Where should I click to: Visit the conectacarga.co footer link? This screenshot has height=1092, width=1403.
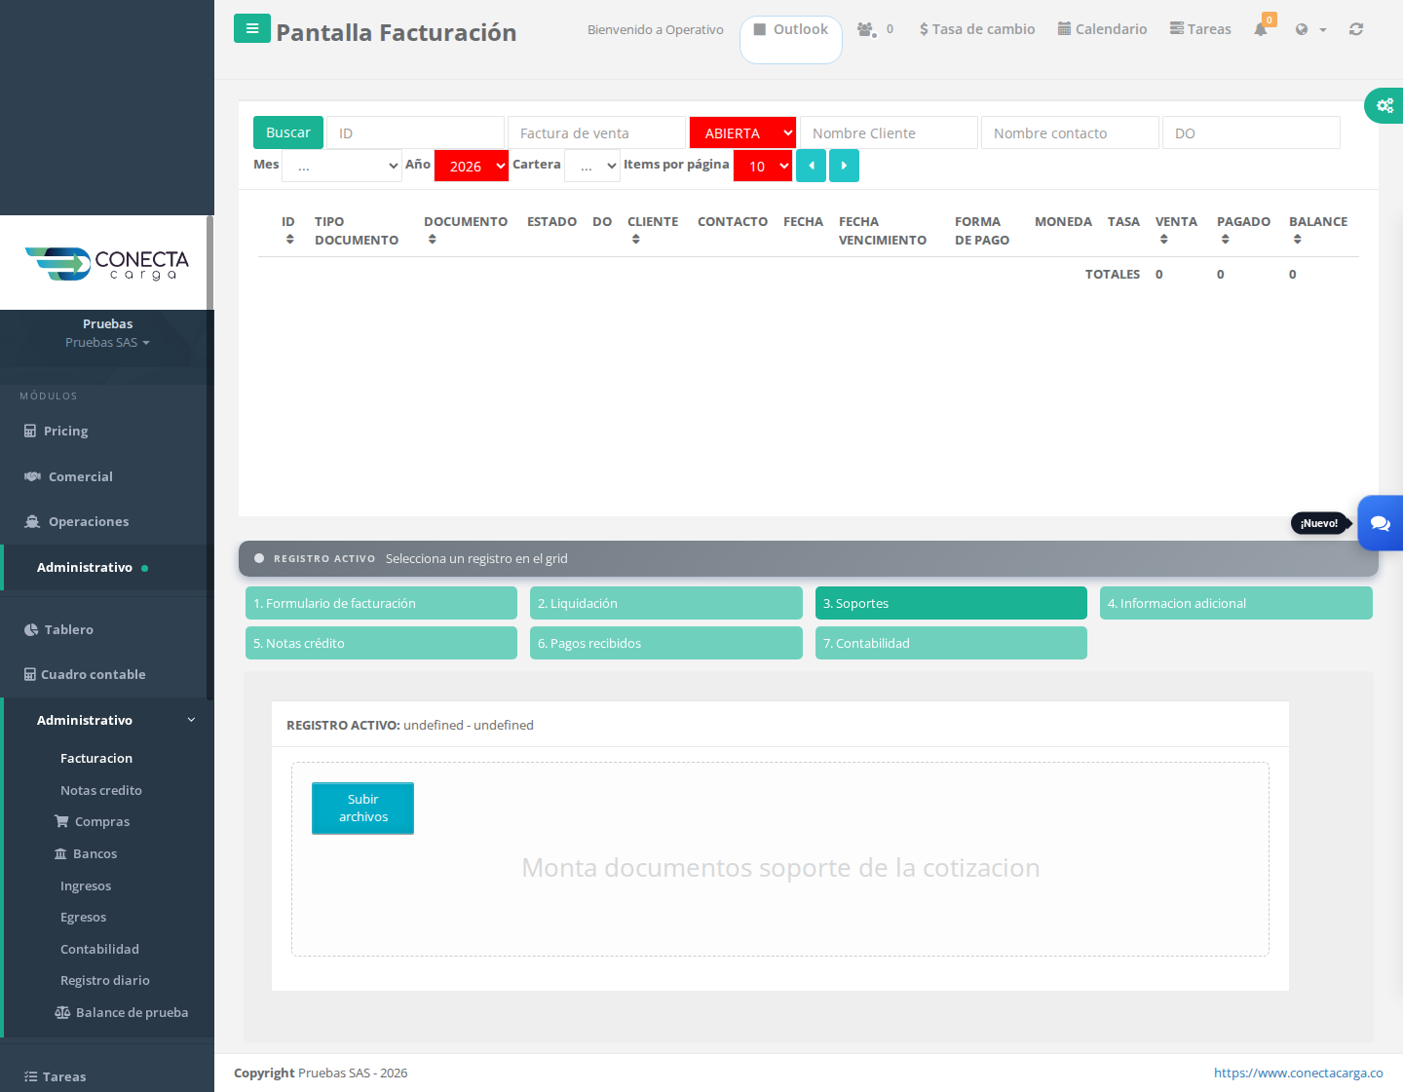tap(1298, 1073)
